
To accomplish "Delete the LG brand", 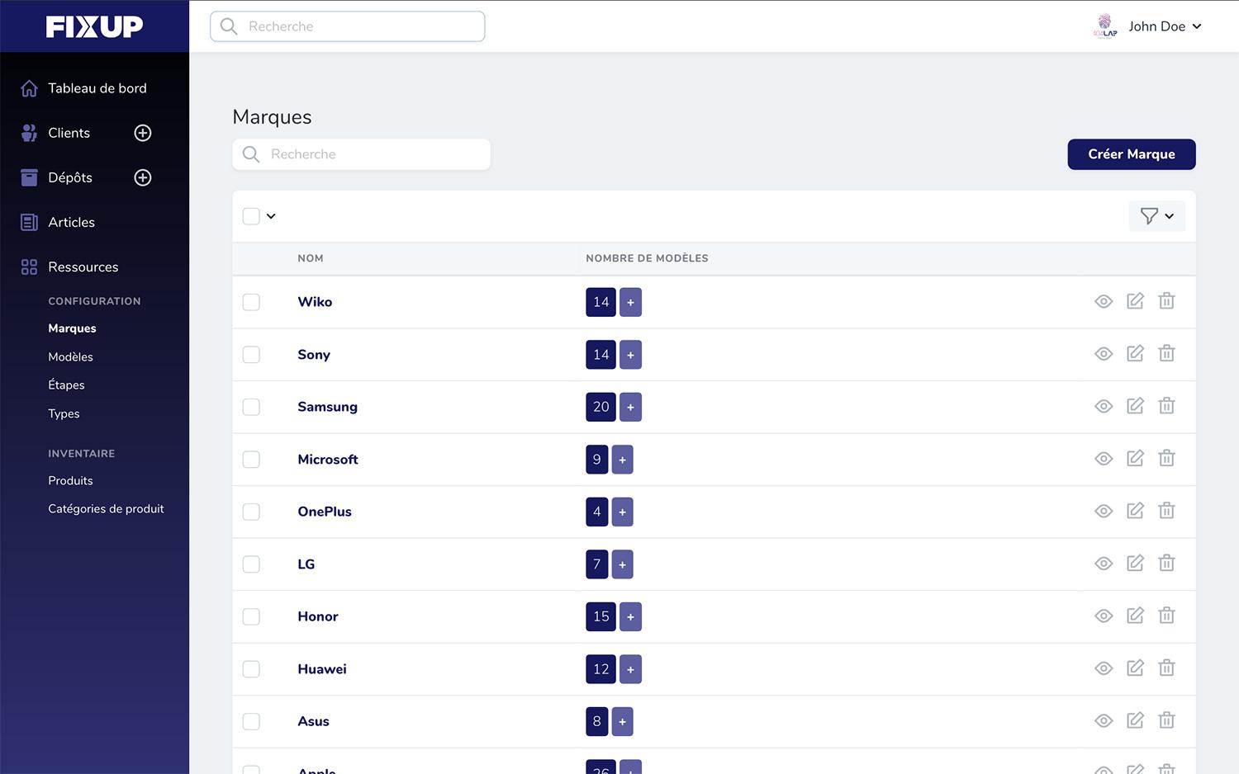I will (1166, 564).
